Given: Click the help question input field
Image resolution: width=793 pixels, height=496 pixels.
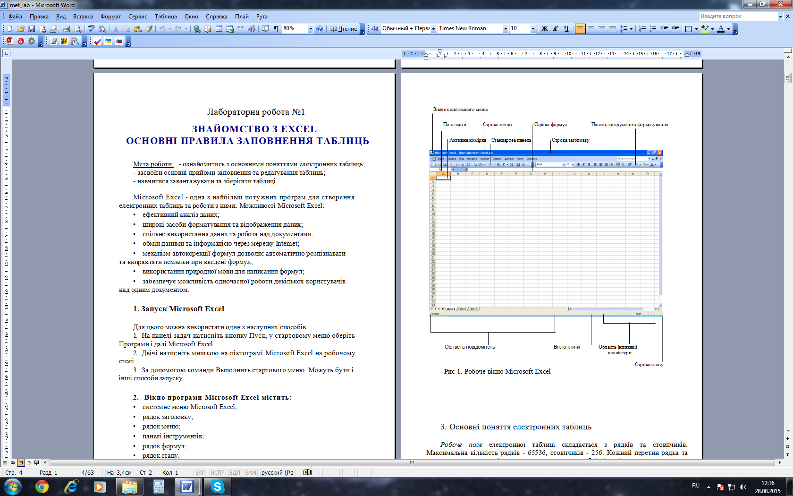Looking at the screenshot, I should click(x=738, y=16).
